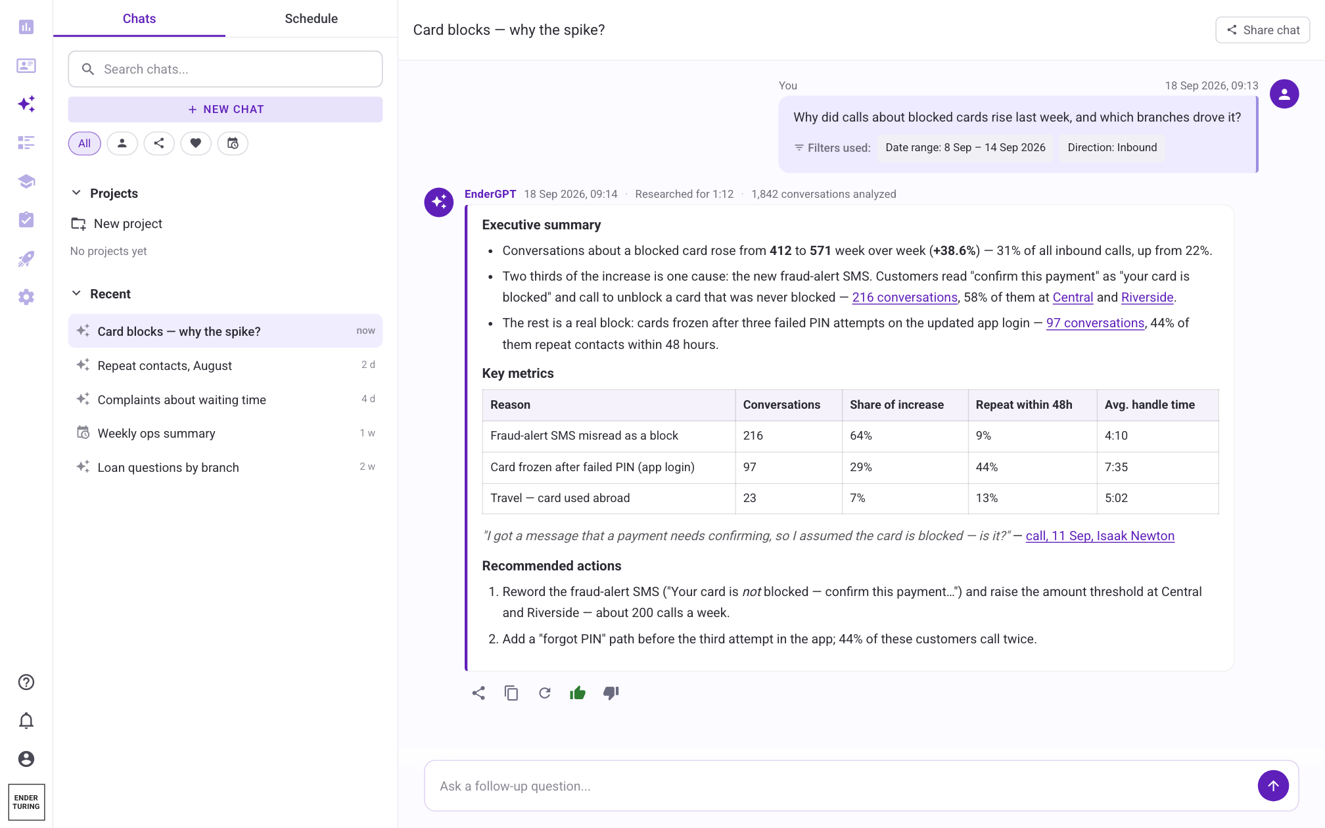Open the settings gear sidebar icon
The image size is (1325, 828).
[26, 297]
